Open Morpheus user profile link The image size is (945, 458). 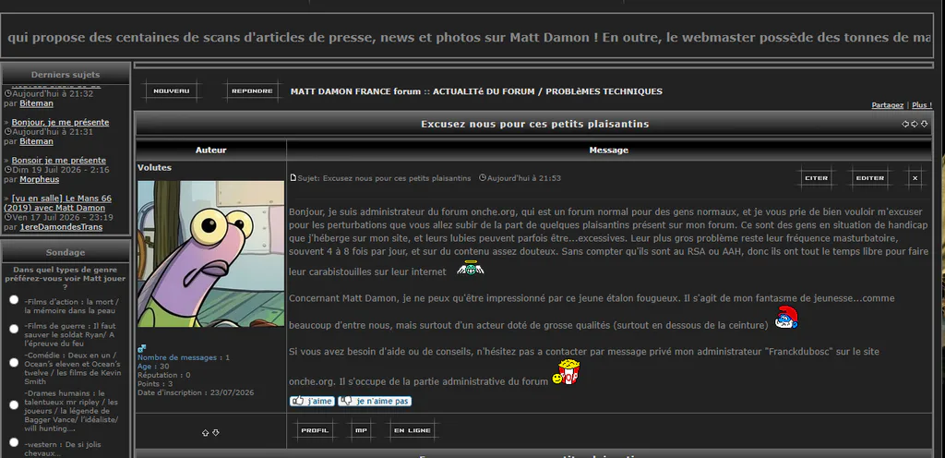(39, 179)
